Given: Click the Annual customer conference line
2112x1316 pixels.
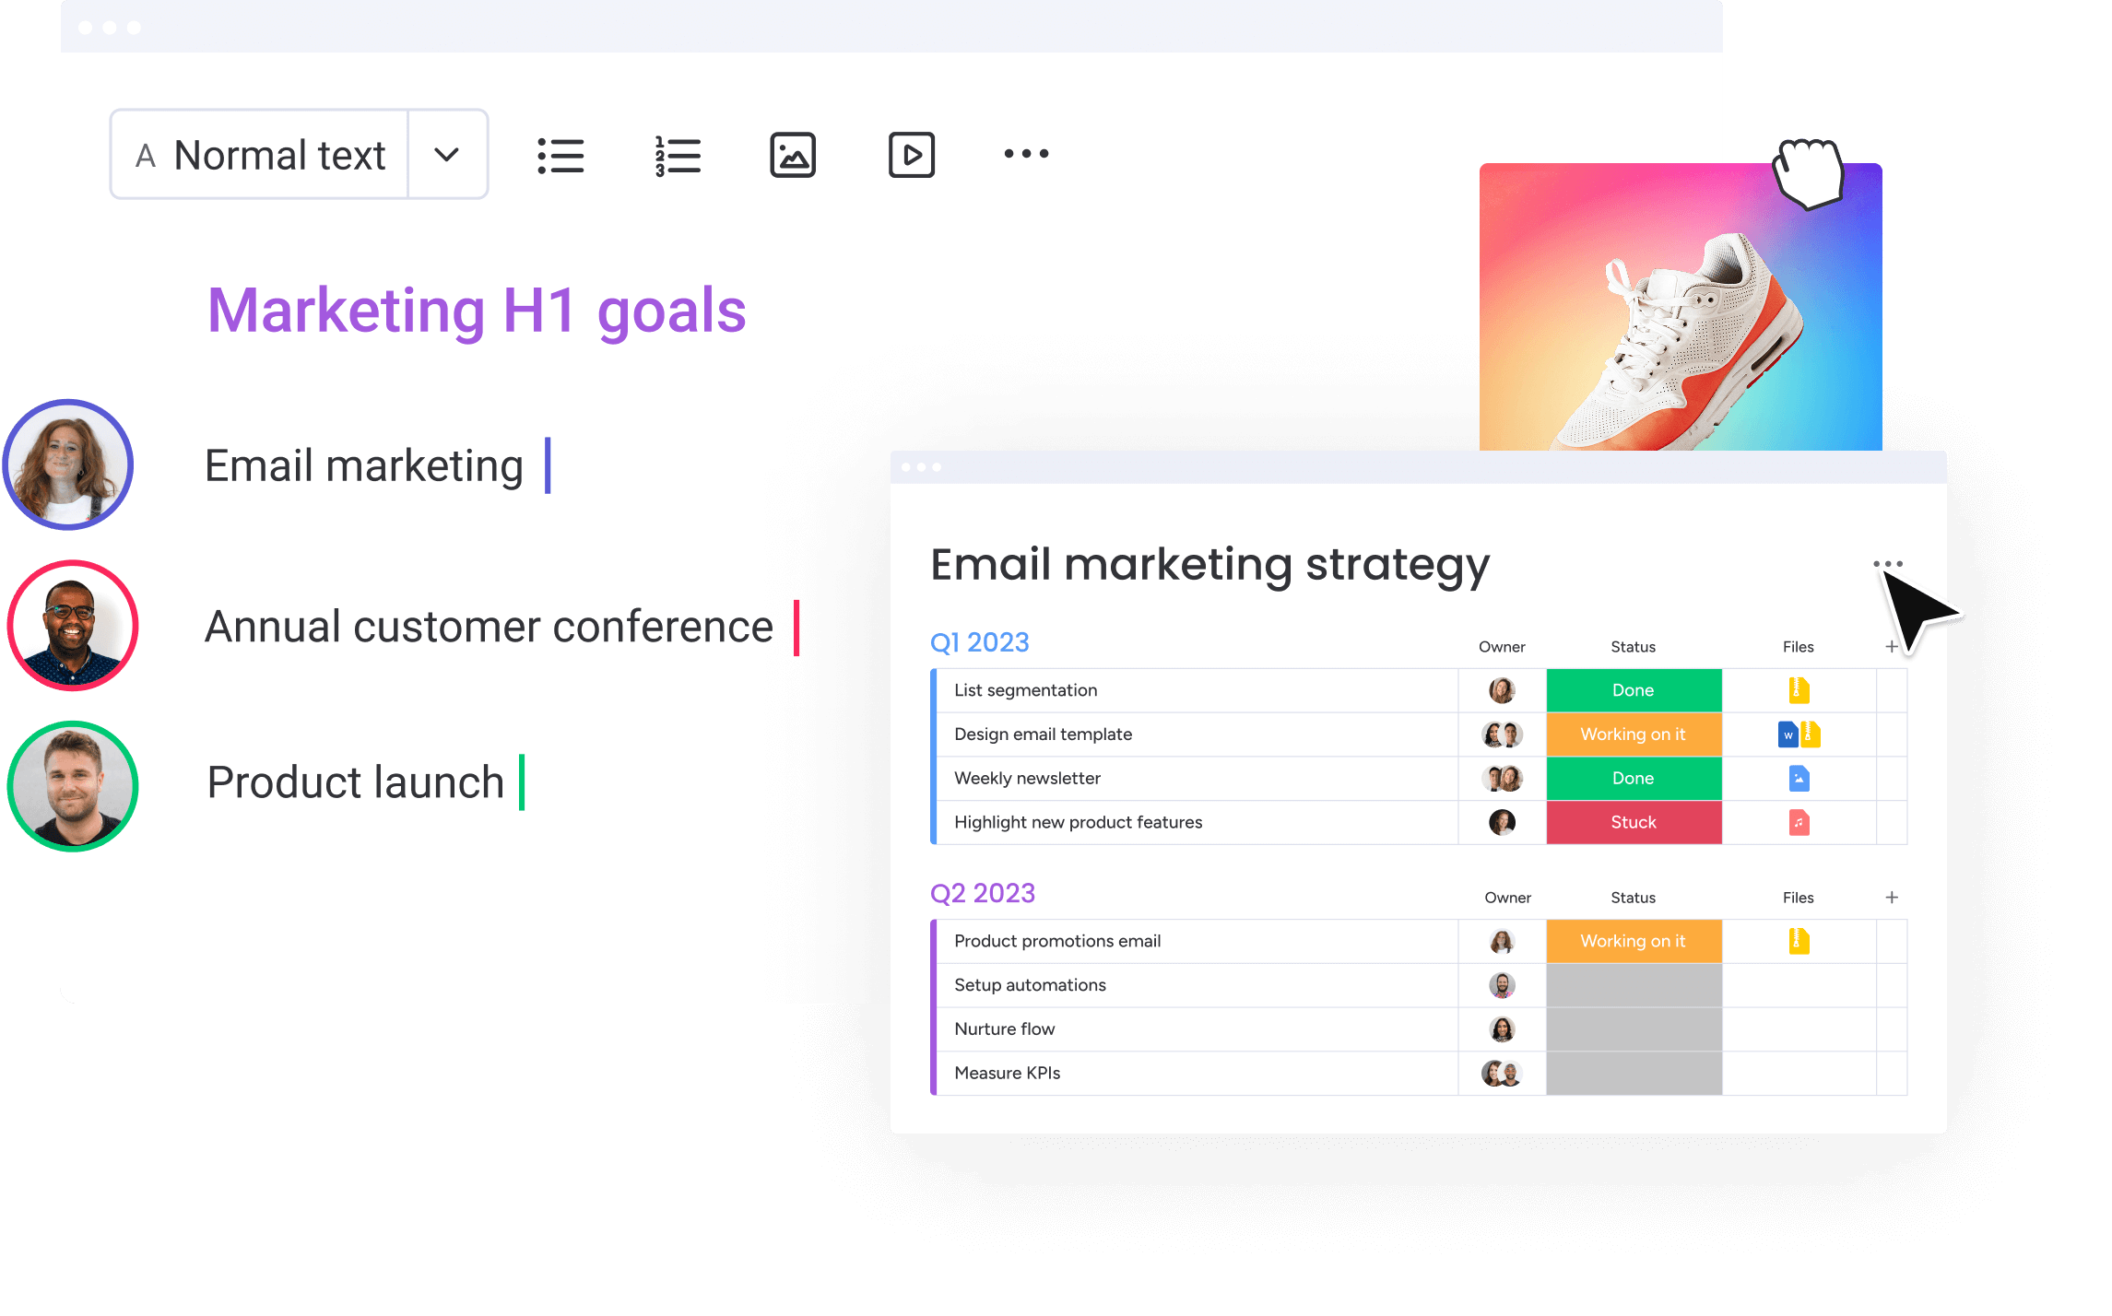Looking at the screenshot, I should [489, 627].
